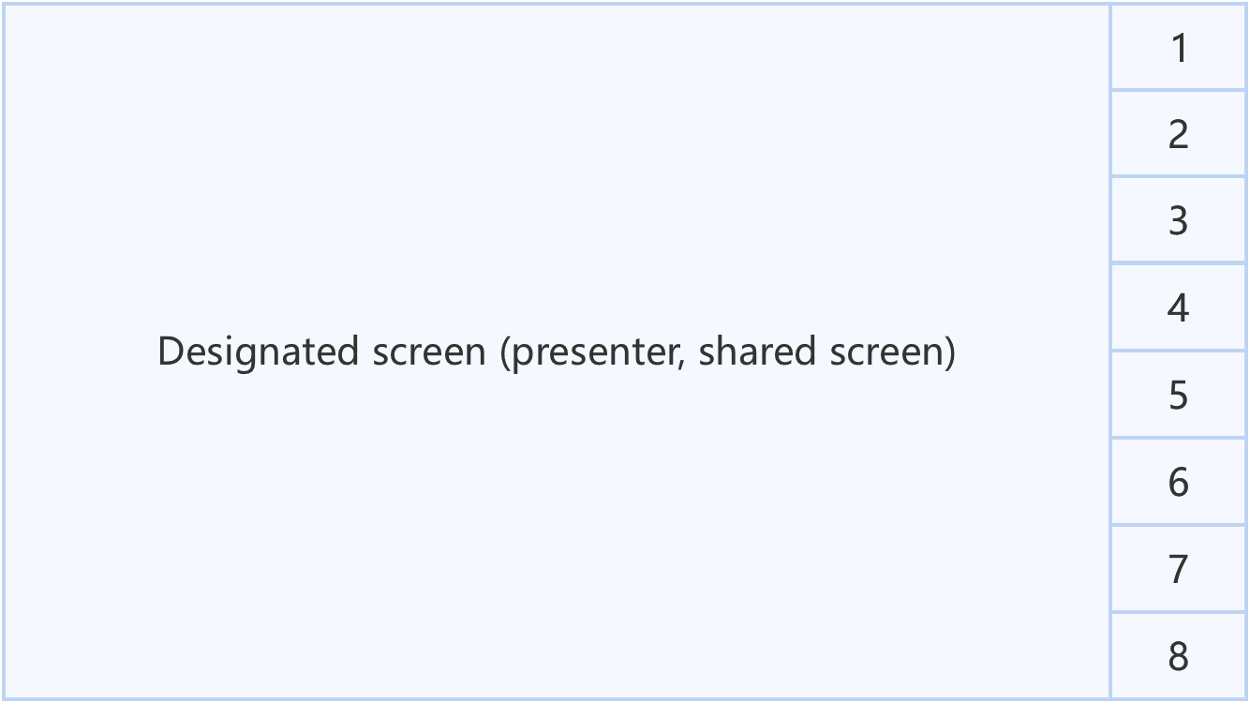
Task: Pick participant tile number 6
Action: [1178, 483]
